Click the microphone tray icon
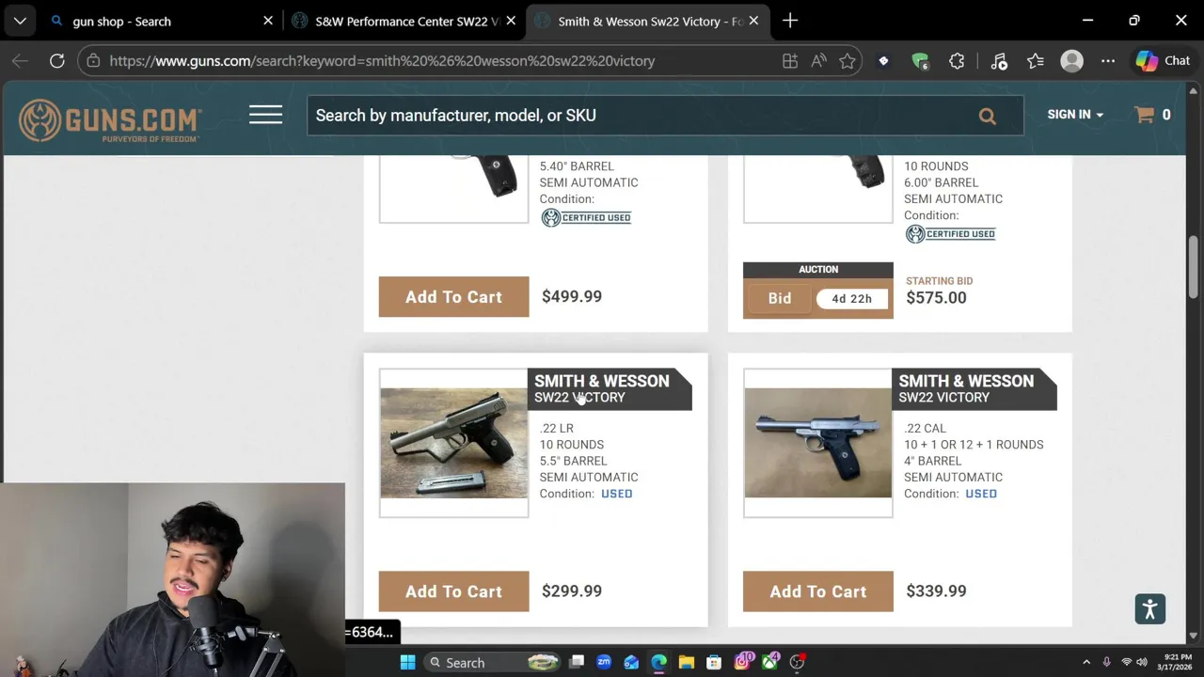The height and width of the screenshot is (677, 1204). (x=1107, y=662)
